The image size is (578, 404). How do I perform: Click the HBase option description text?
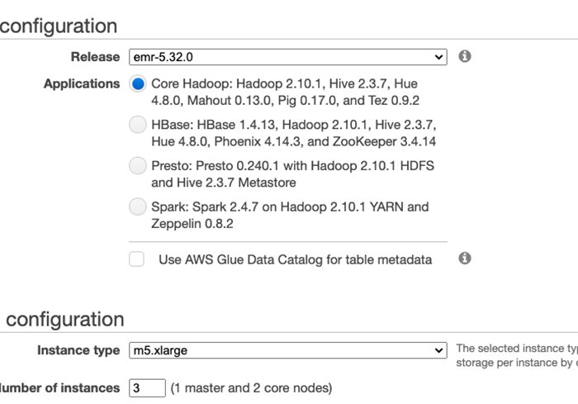[293, 133]
